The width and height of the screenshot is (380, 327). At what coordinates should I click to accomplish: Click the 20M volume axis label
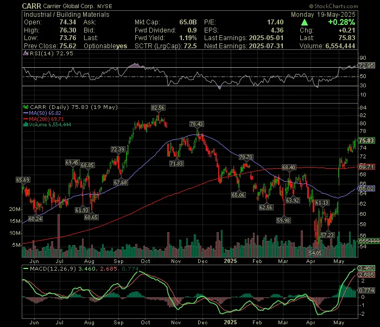tap(15, 209)
